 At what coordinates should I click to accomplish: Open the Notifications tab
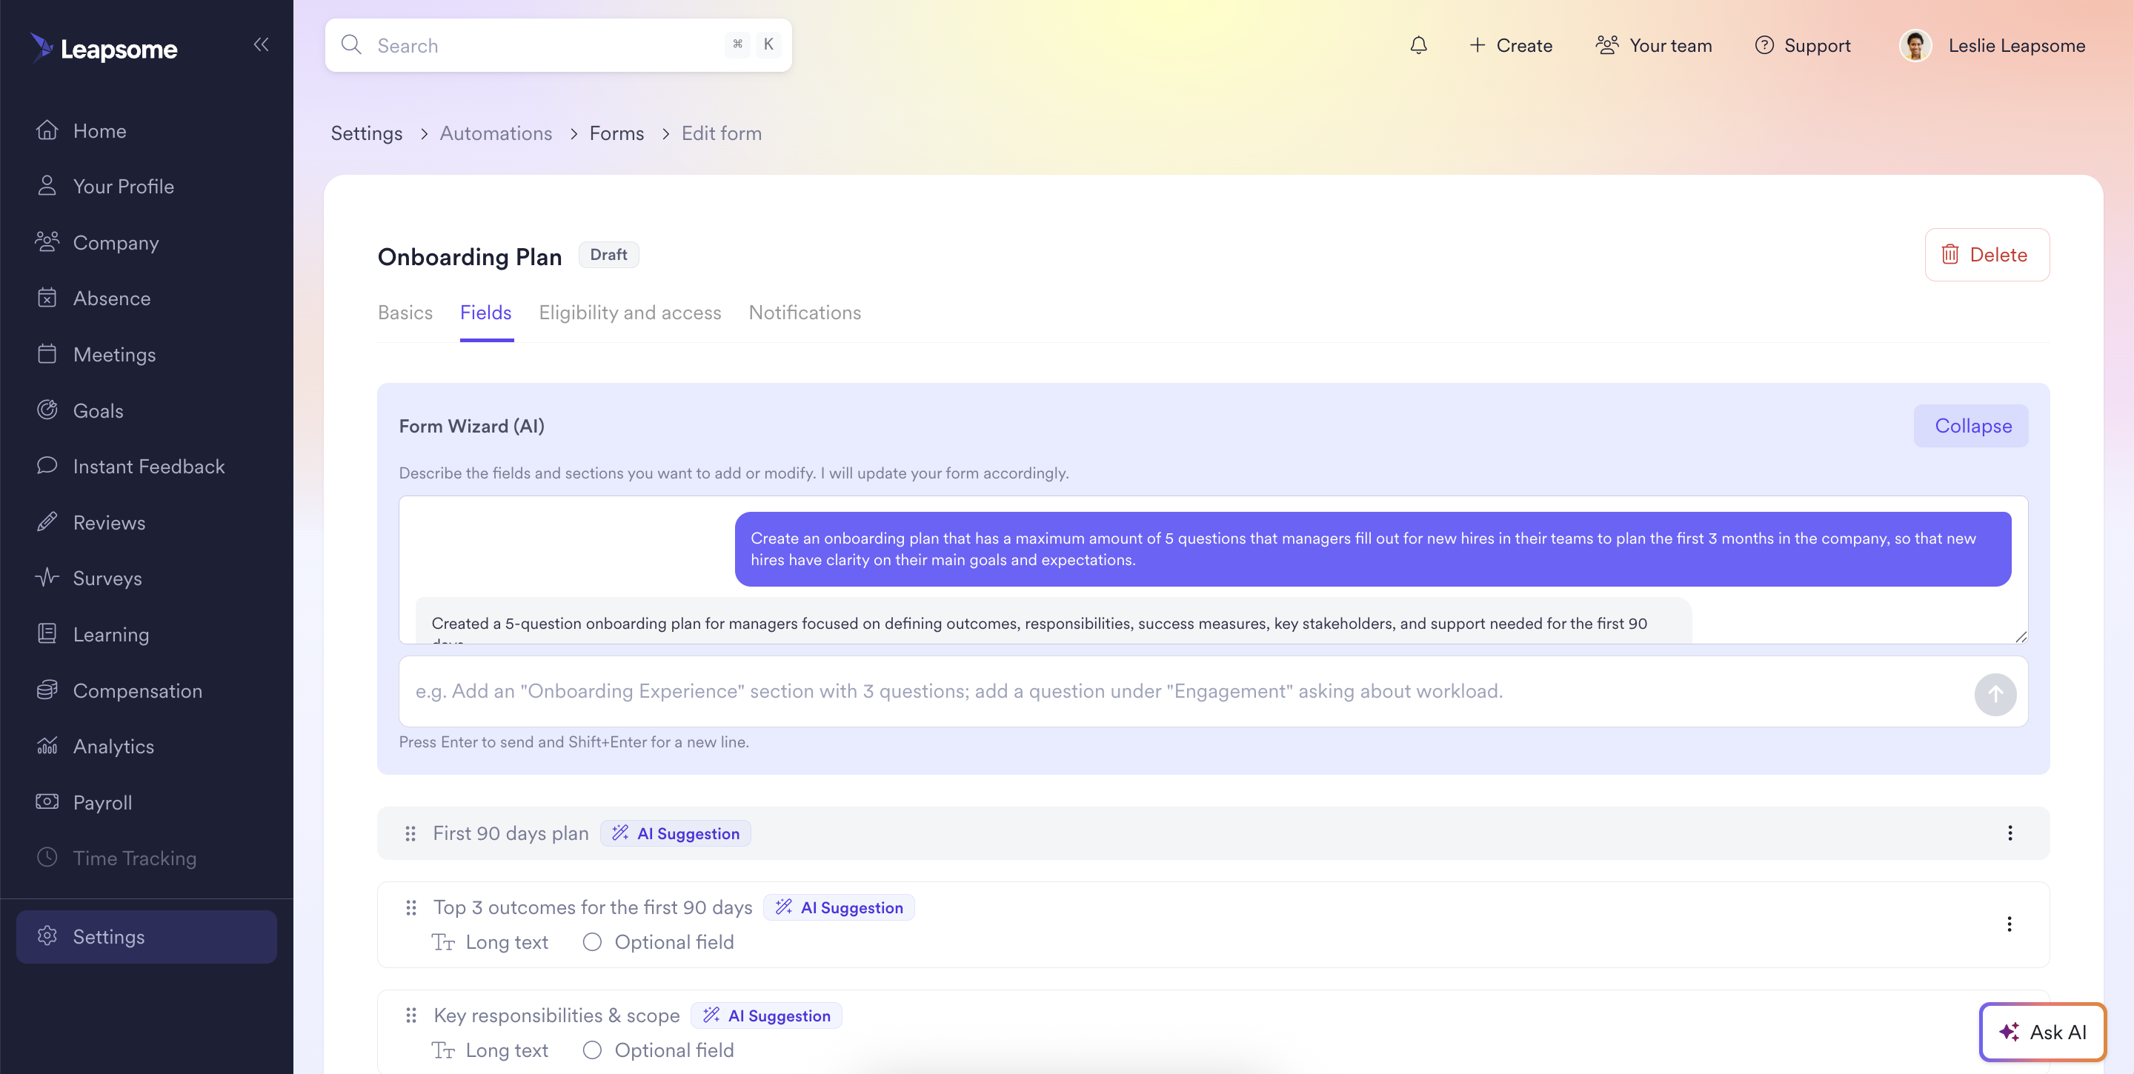pos(805,313)
